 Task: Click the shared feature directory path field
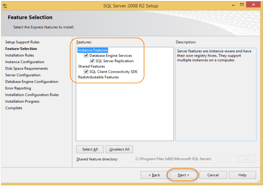point(185,159)
